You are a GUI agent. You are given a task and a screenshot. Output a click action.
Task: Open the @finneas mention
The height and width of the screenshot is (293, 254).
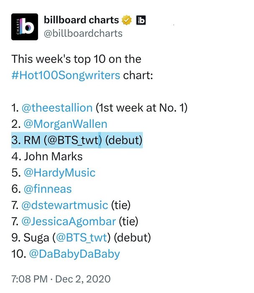pos(48,189)
